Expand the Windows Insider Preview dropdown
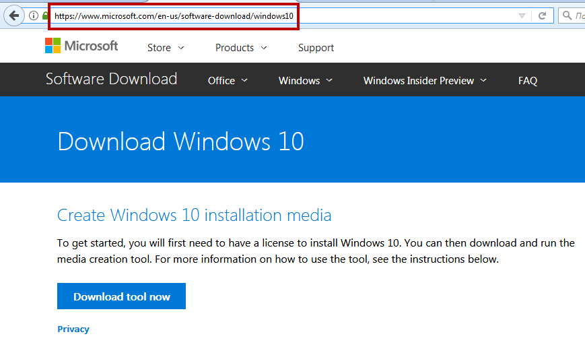Image resolution: width=585 pixels, height=353 pixels. [425, 81]
